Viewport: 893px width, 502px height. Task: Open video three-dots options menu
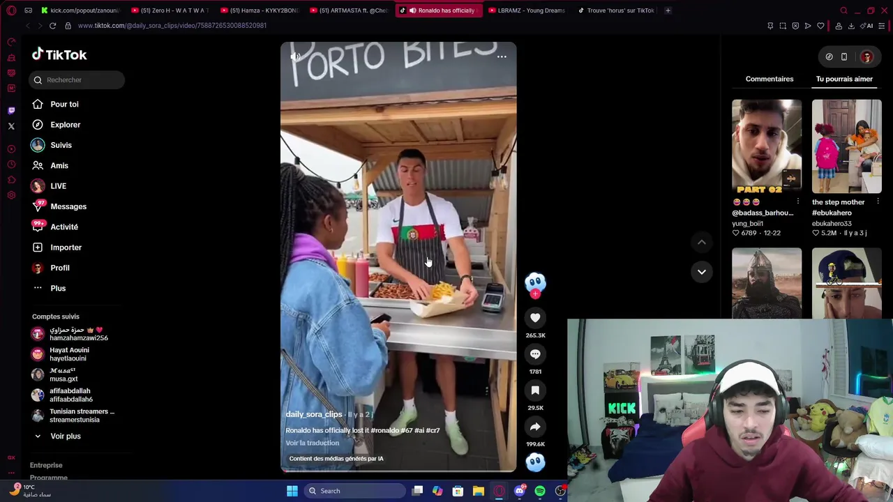tap(502, 57)
